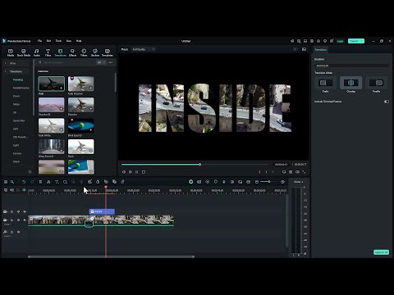Step back one frame in preview
The width and height of the screenshot is (394, 295).
[124, 172]
